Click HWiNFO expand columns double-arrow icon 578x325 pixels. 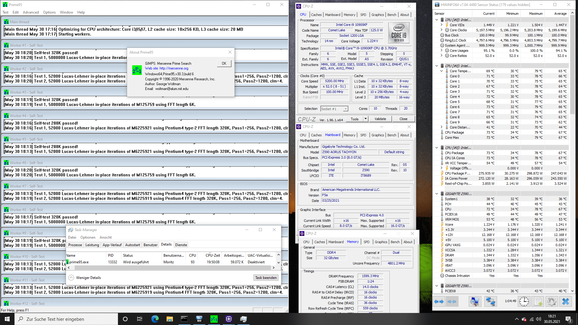pos(439,301)
